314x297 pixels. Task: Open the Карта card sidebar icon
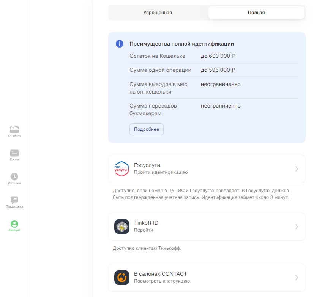[14, 153]
